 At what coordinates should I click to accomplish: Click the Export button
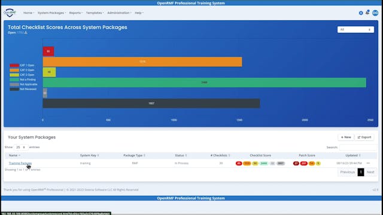[x=364, y=137]
